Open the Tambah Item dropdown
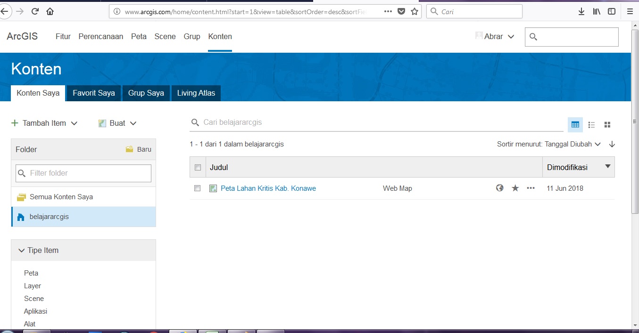 click(x=45, y=123)
